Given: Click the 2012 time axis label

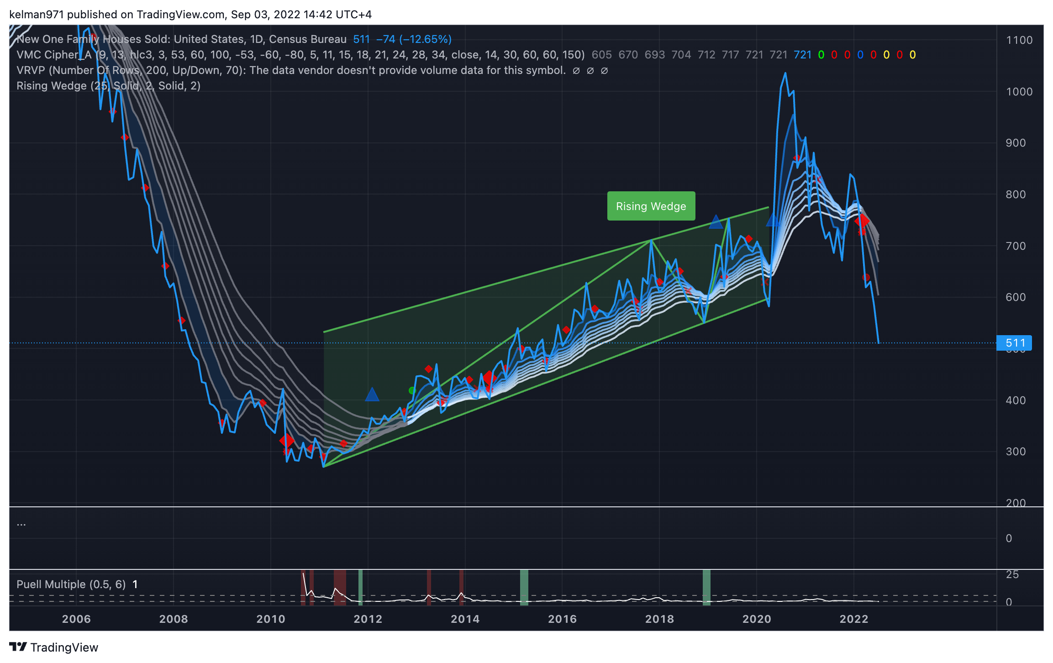Looking at the screenshot, I should (x=368, y=619).
